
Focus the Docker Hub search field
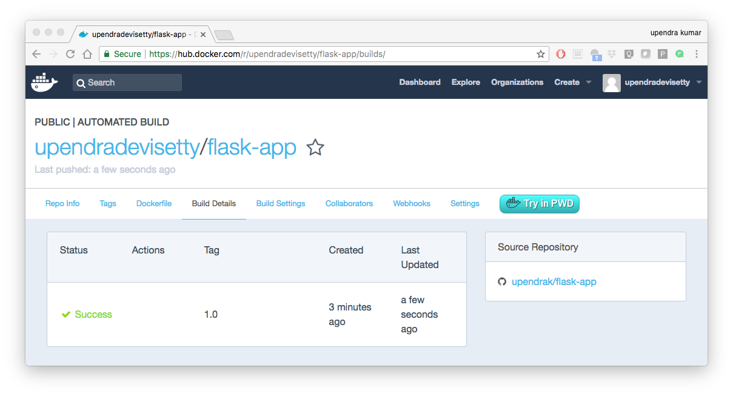click(x=127, y=82)
